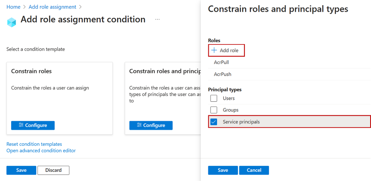Click the plus icon beside Add role
The image size is (371, 181).
tap(214, 50)
